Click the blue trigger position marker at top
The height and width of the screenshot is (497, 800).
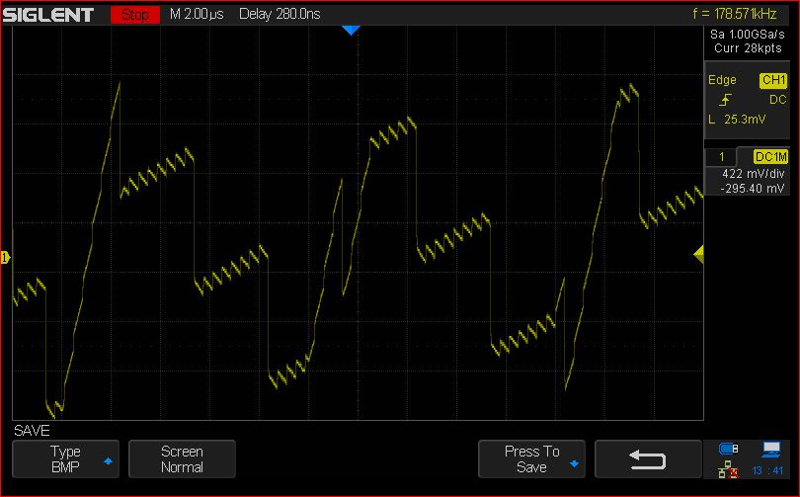tap(351, 30)
